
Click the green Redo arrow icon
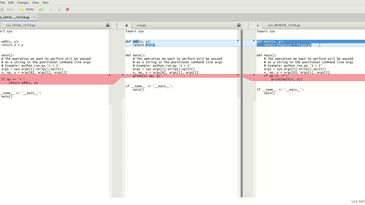tap(41, 9)
